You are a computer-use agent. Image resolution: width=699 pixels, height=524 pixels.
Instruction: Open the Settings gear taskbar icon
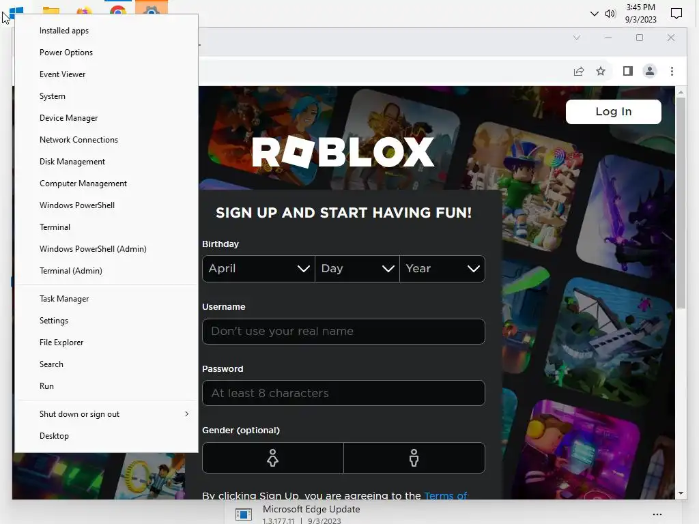[152, 10]
